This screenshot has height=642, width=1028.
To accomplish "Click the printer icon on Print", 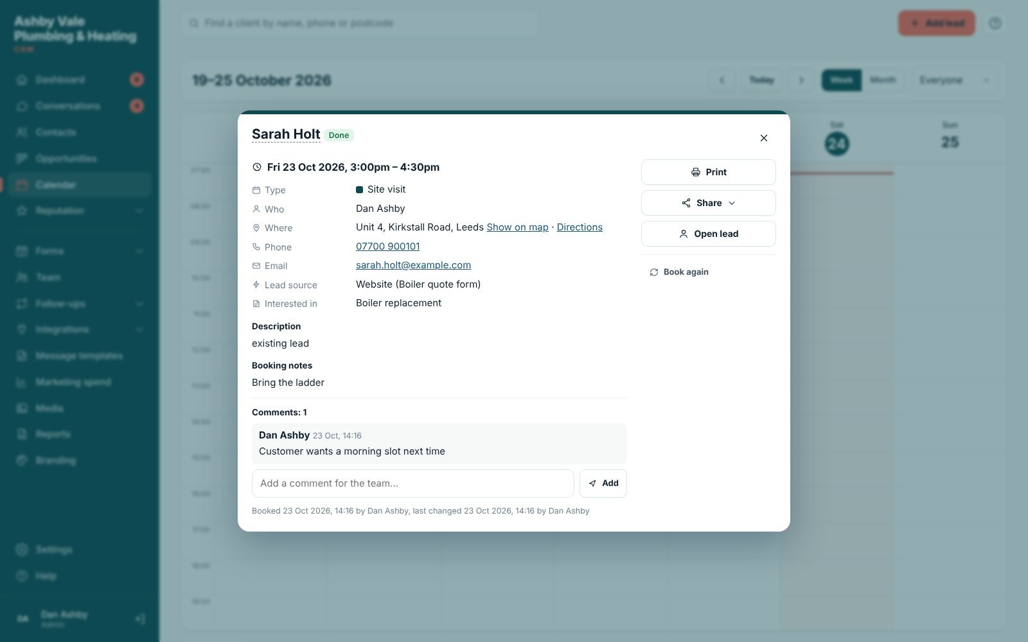I will [695, 172].
